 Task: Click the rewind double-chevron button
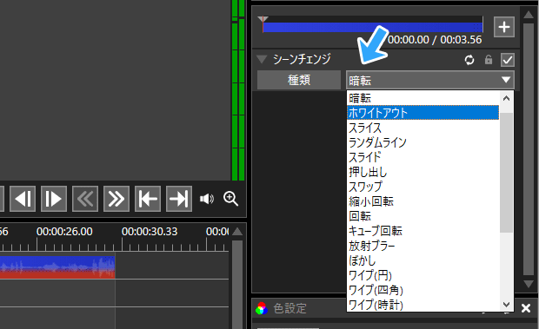coord(85,199)
